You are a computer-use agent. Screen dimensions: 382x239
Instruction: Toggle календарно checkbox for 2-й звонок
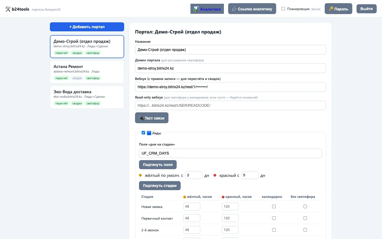click(274, 230)
